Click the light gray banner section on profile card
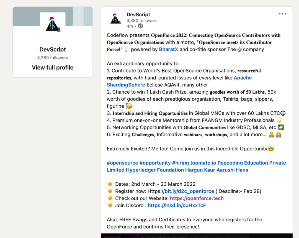299x238 pixels. point(78,16)
